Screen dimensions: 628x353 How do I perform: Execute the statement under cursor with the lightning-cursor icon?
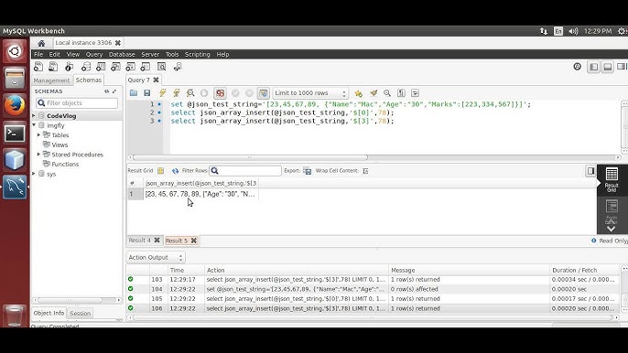176,93
